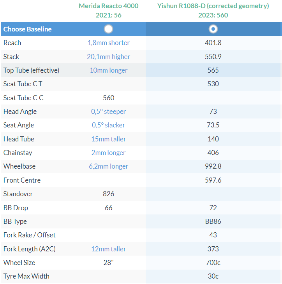Screen dimensions: 282x284
Task: Click the "15mm taller" head tube difference
Action: (109, 139)
